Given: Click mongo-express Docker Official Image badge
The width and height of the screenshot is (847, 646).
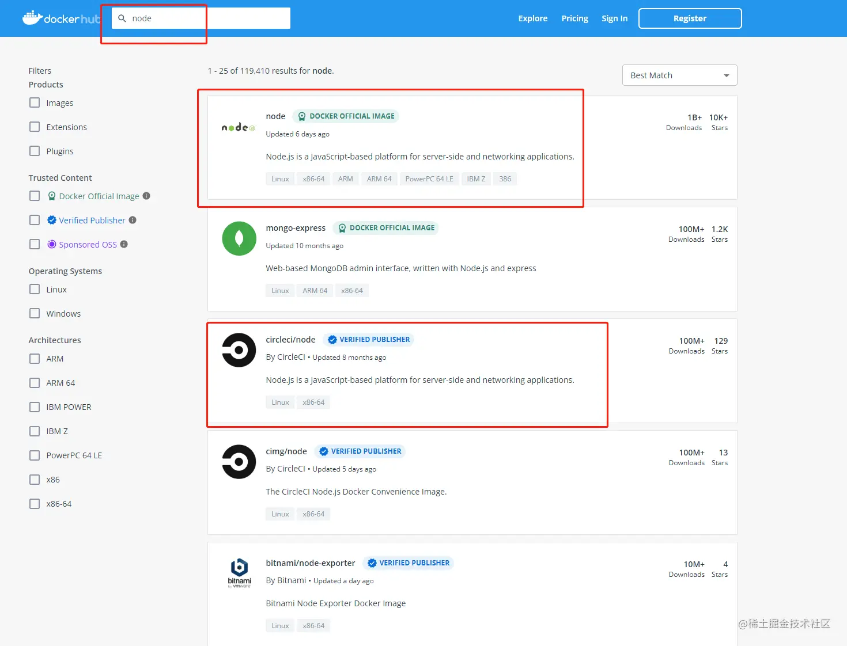Looking at the screenshot, I should click(x=386, y=228).
